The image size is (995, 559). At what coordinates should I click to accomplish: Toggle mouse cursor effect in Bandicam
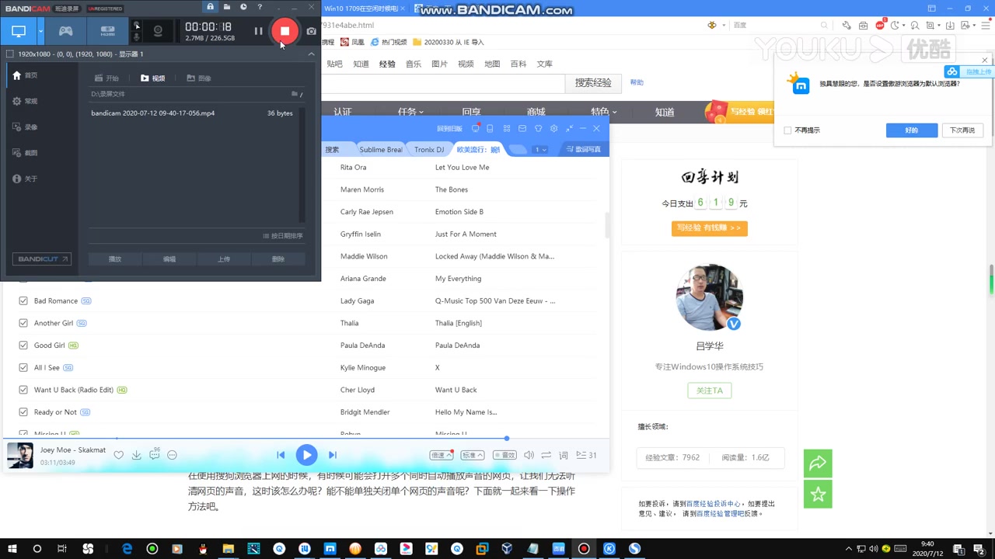click(138, 26)
